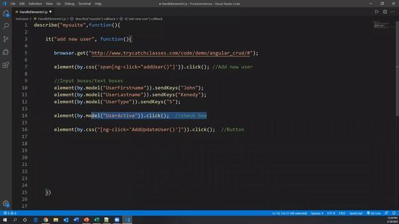Change language mode via JavaScript

(x=356, y=213)
